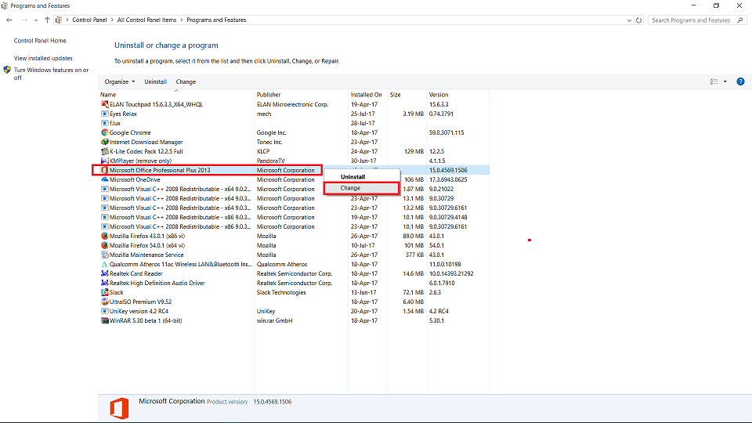Click the Slack app icon in list
The width and height of the screenshot is (752, 423).
104,292
